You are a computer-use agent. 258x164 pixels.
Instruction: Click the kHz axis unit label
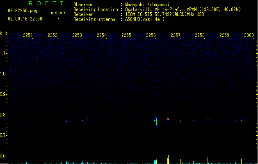(4, 33)
